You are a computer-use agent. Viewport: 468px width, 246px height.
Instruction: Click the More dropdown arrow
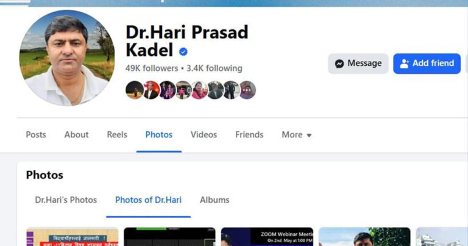[309, 136]
